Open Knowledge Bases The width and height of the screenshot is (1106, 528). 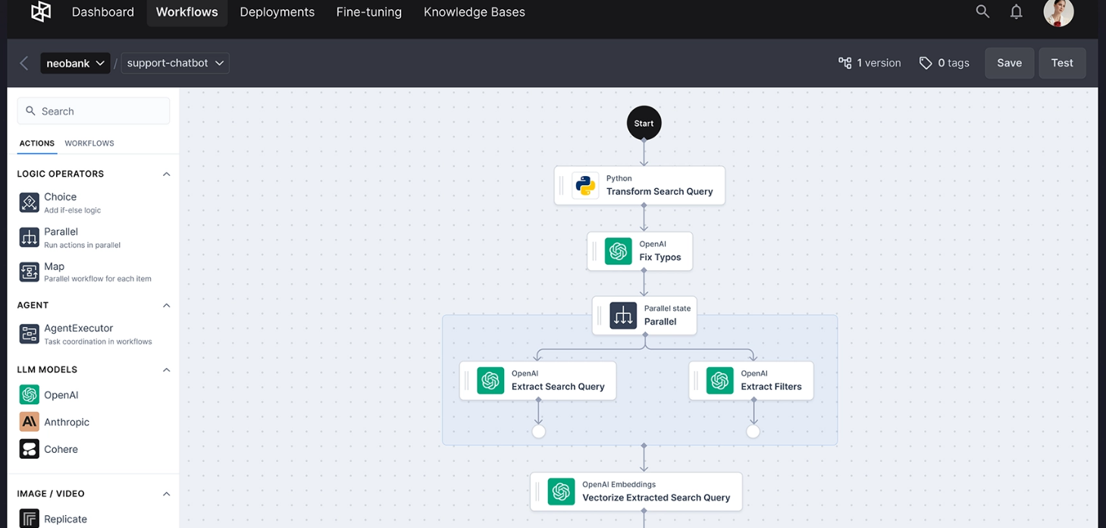(475, 12)
